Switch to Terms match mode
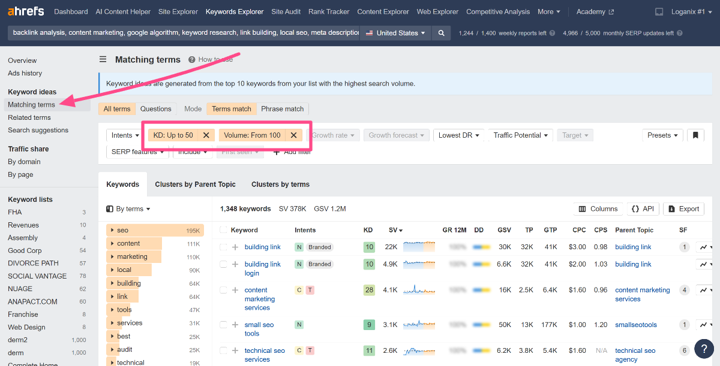This screenshot has height=366, width=720. coord(232,109)
